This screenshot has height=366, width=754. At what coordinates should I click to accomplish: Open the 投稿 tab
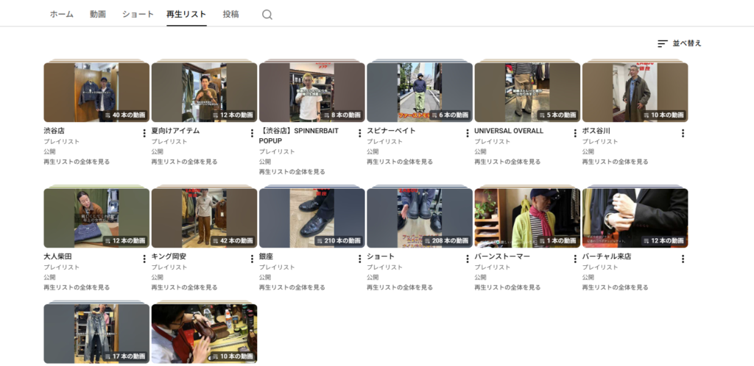click(230, 15)
